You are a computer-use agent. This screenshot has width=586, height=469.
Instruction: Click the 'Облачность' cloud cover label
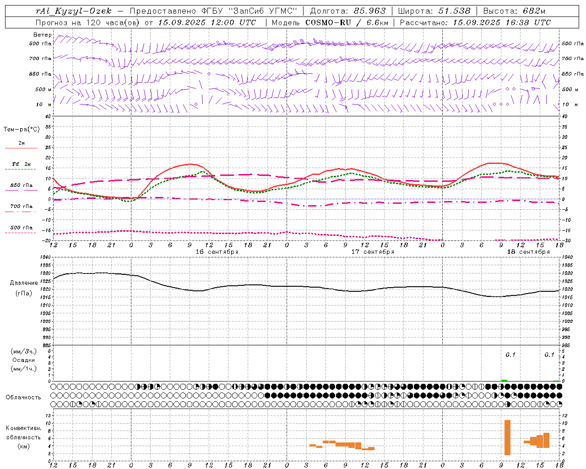click(23, 398)
